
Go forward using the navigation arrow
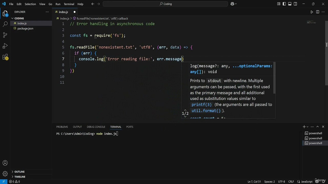[98, 4]
